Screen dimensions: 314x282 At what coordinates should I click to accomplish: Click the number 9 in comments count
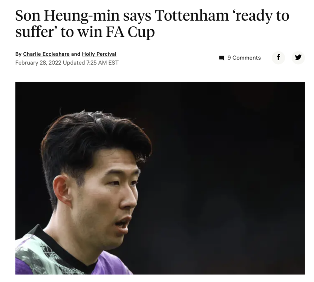pos(229,58)
